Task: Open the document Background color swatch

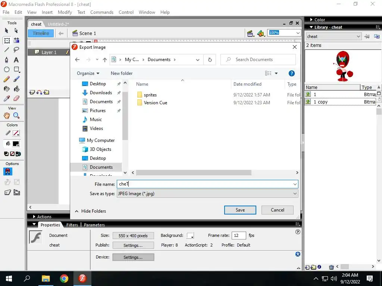Action: pyautogui.click(x=190, y=235)
